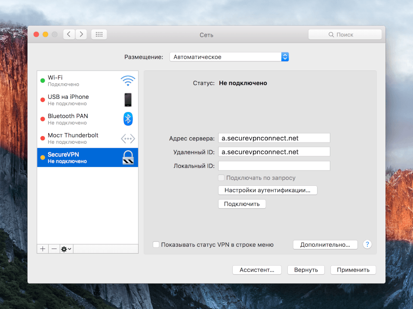Screen dimensions: 413x309
Task: Click the remove service minus icon
Action: [53, 248]
